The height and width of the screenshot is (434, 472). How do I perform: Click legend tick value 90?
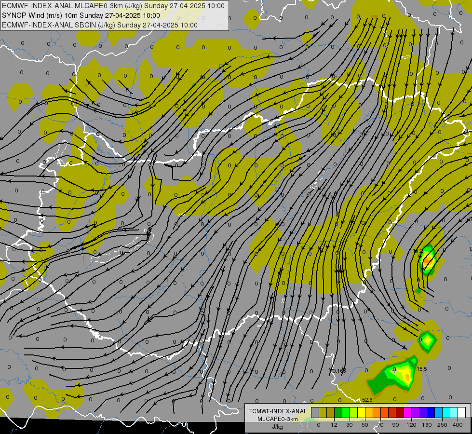pos(395,425)
